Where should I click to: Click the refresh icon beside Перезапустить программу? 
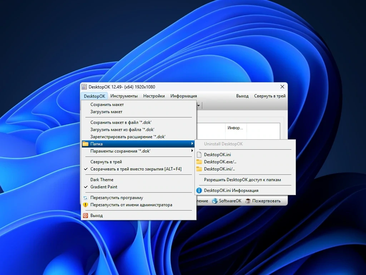click(x=85, y=198)
